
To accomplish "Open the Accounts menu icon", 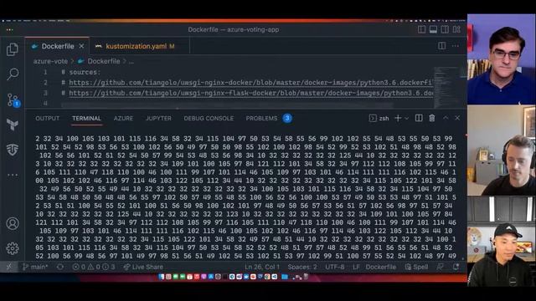I will (13, 223).
